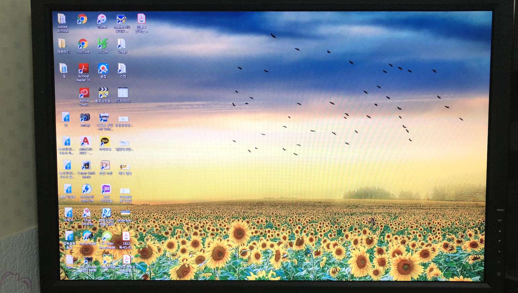Viewport: 518px width, 293px height.
Task: Open HP Officejet 7610 series shortcut
Action: coord(88,264)
